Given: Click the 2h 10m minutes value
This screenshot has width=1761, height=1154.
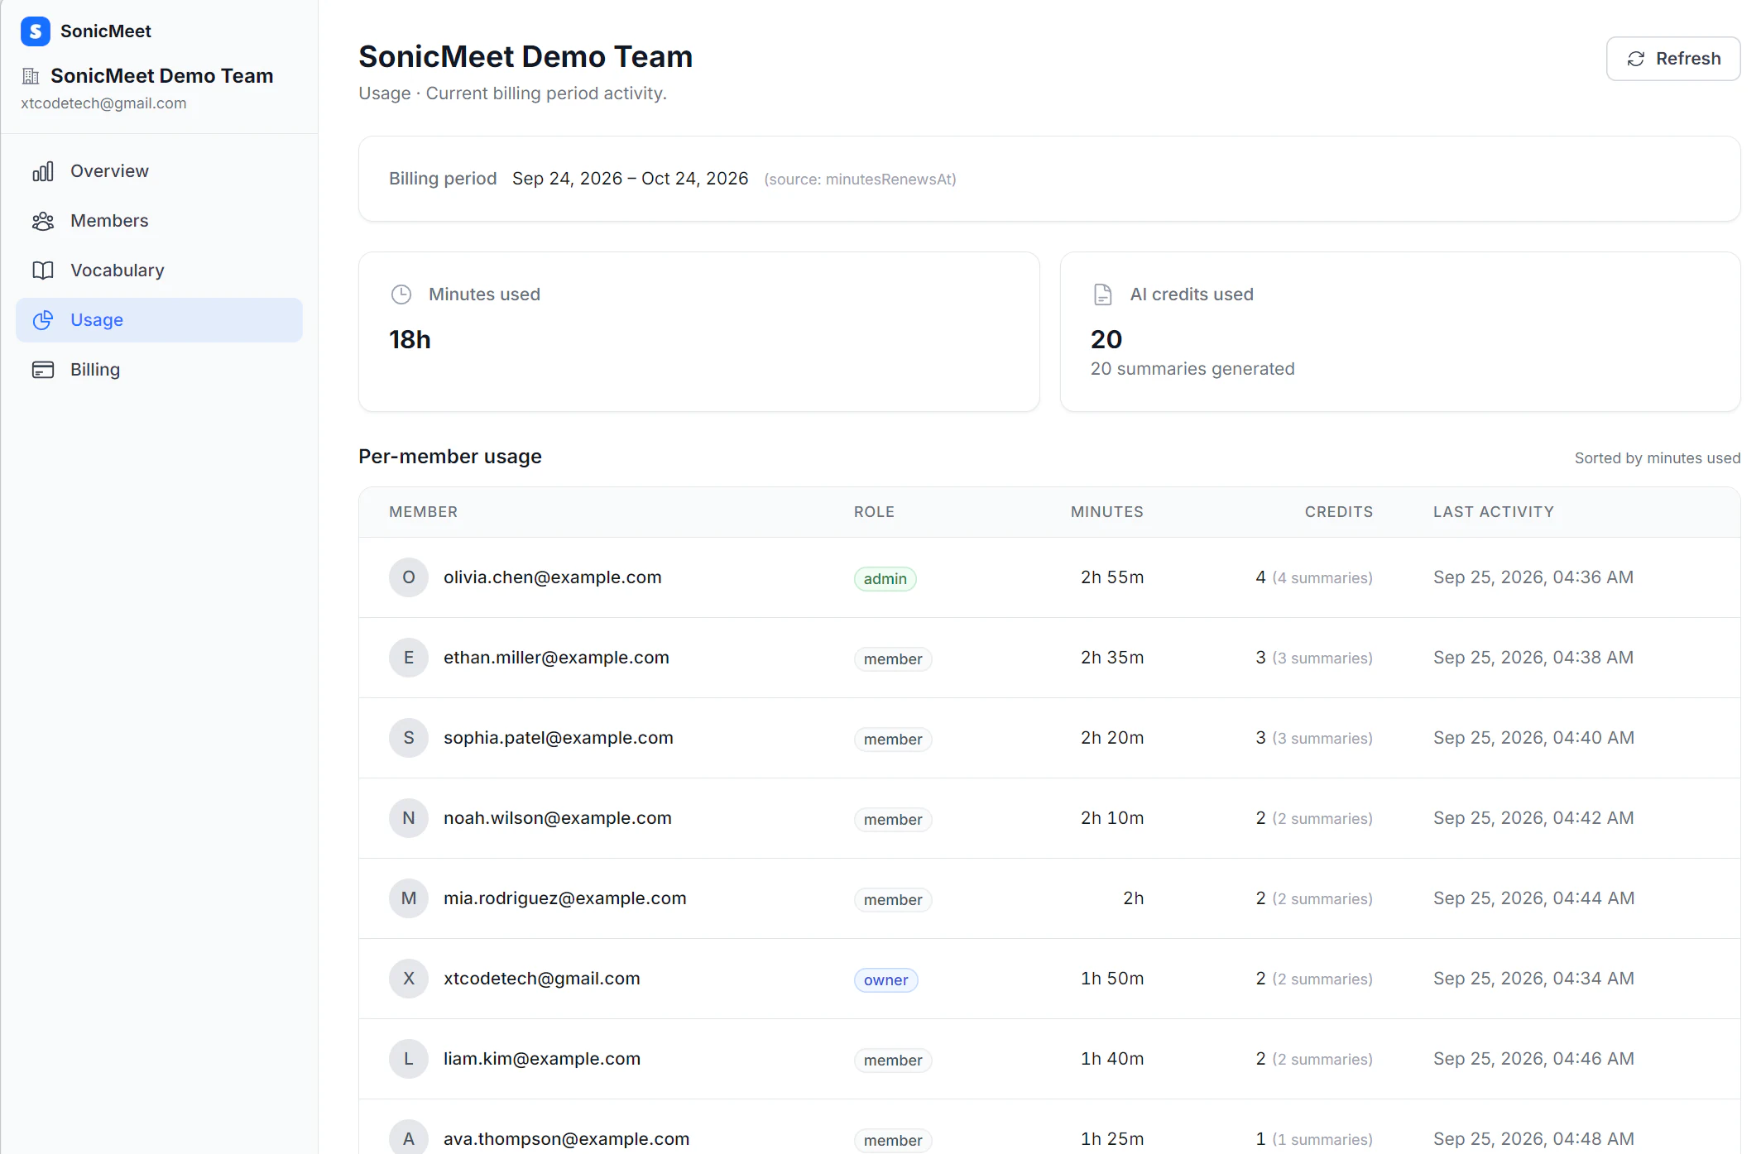Looking at the screenshot, I should [x=1112, y=818].
